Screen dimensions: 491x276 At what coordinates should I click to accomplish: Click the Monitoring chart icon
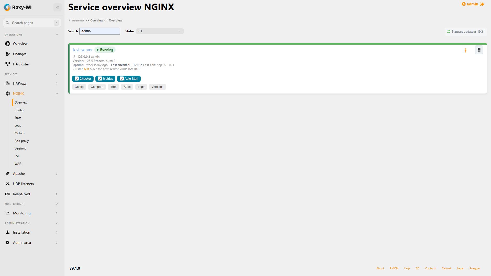click(x=8, y=213)
